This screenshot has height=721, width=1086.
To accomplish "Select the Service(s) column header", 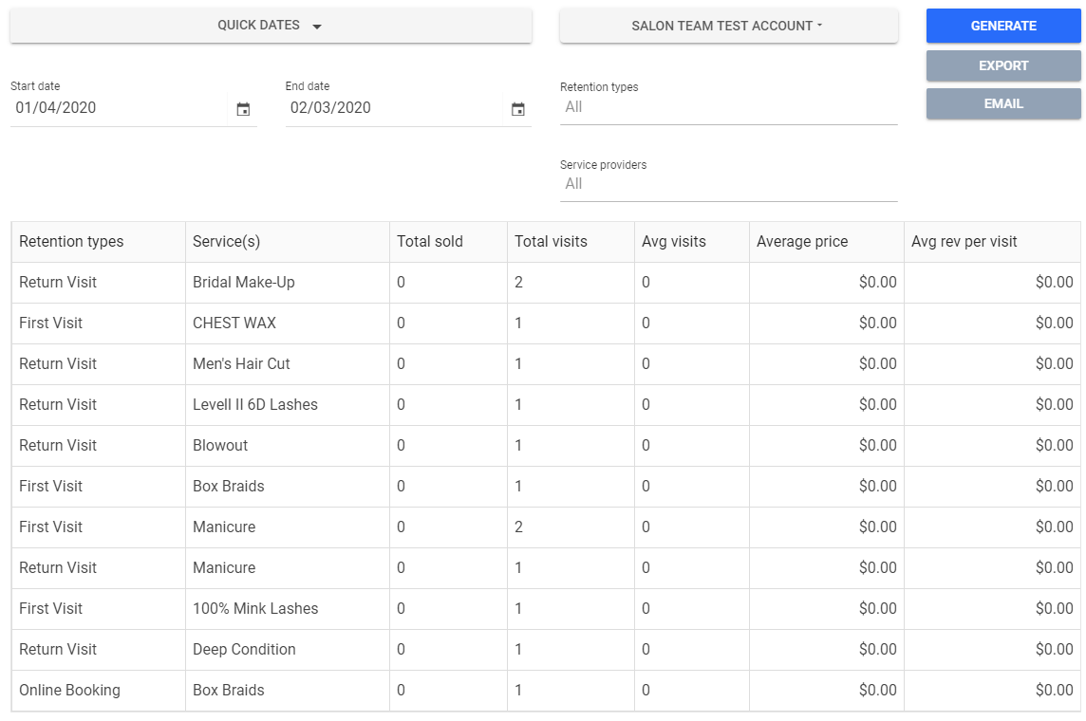I will click(226, 242).
